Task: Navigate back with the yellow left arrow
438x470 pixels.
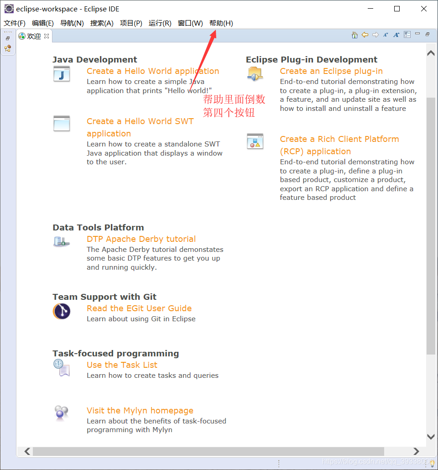Action: click(365, 35)
